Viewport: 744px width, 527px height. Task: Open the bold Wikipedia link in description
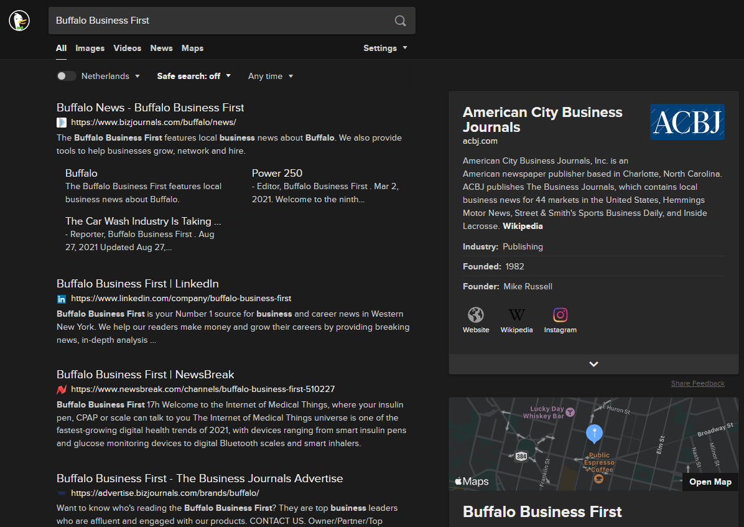point(523,226)
